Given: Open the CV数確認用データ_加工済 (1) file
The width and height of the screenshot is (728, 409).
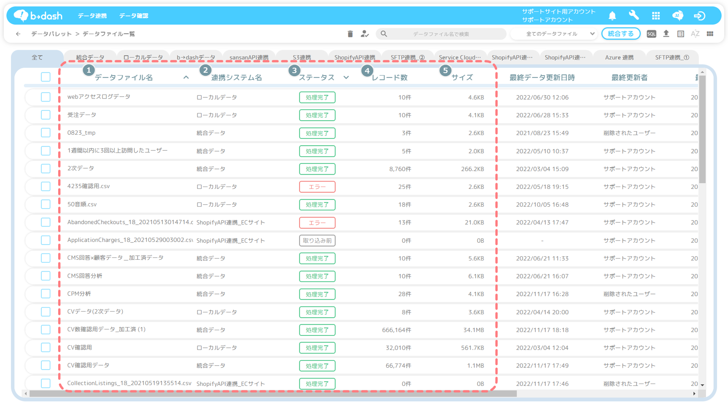Looking at the screenshot, I should point(106,329).
